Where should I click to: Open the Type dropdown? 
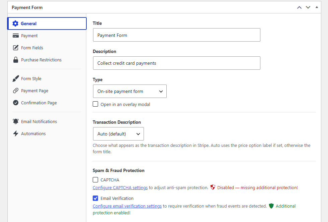point(130,91)
